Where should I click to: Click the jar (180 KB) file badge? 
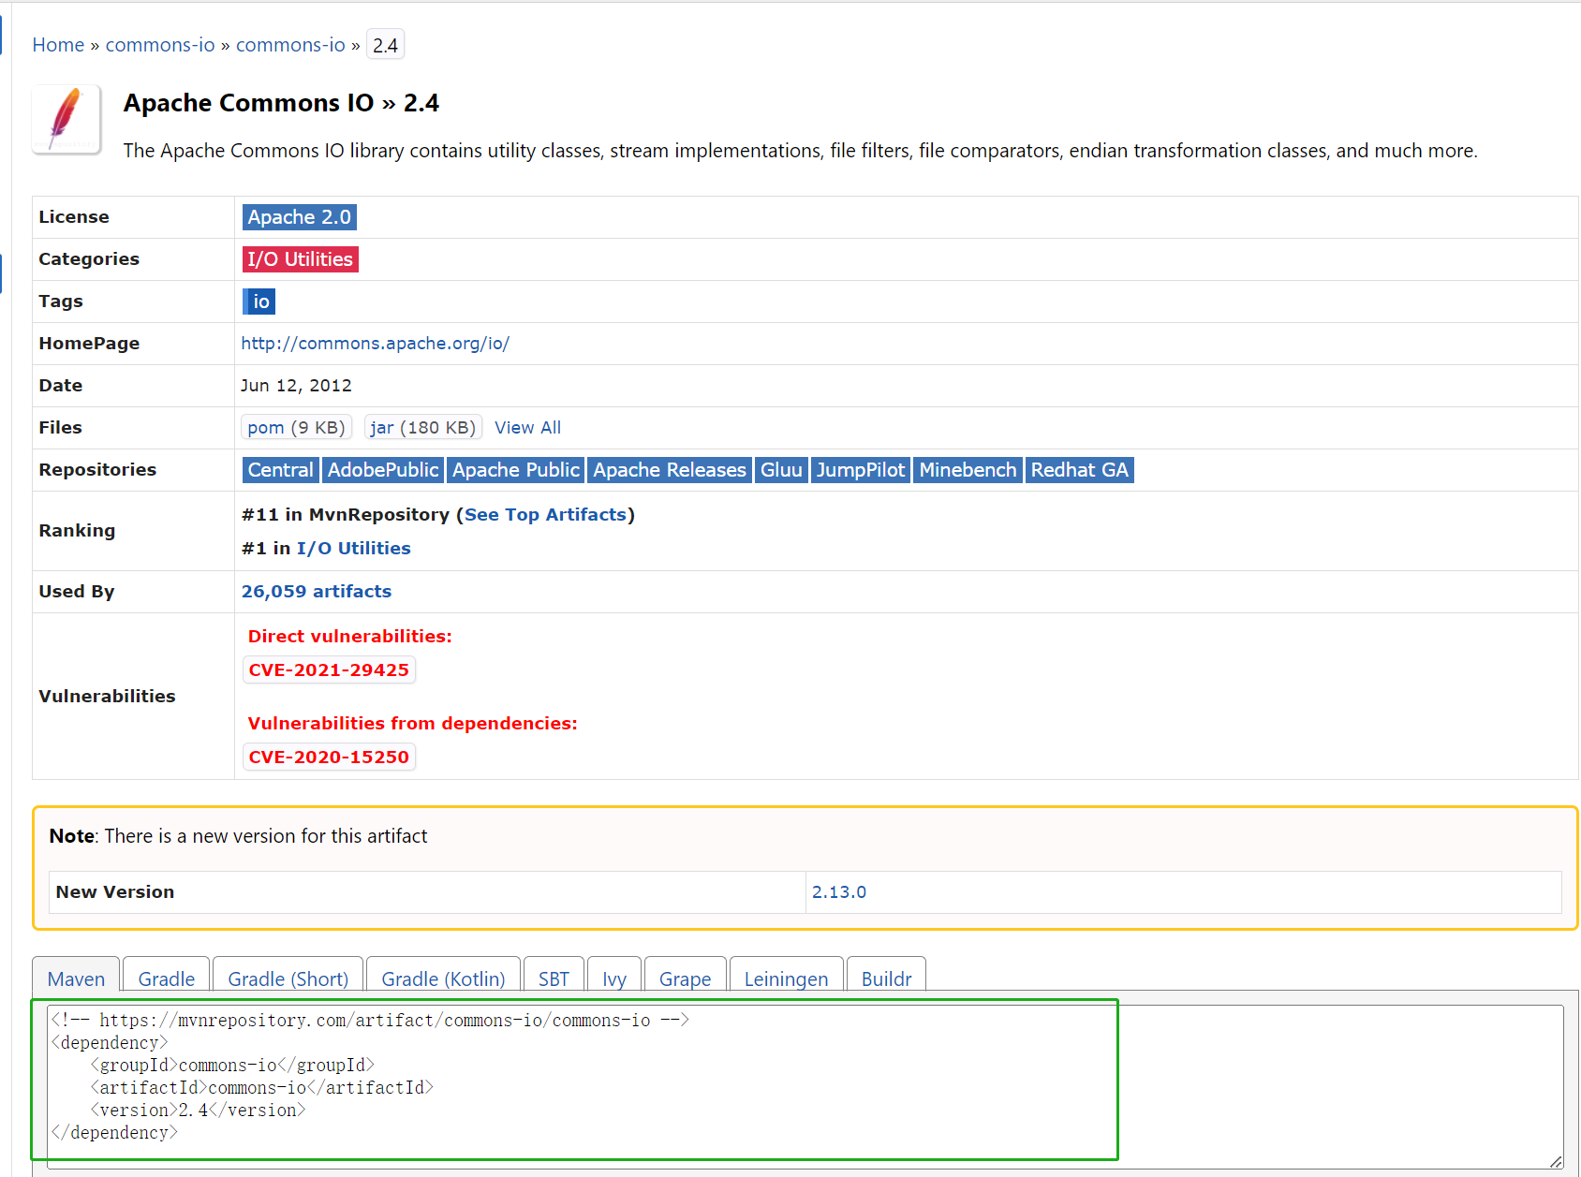tap(422, 427)
